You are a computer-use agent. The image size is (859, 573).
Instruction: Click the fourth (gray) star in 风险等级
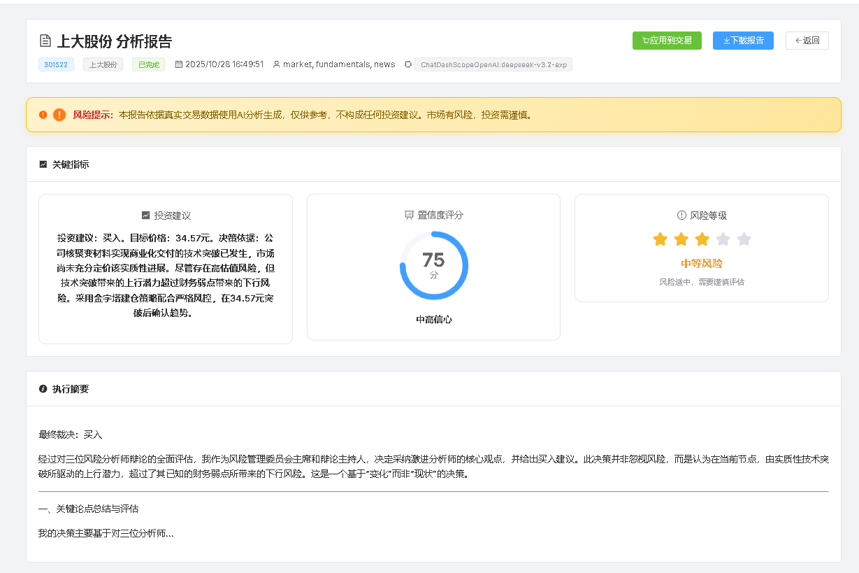point(723,239)
